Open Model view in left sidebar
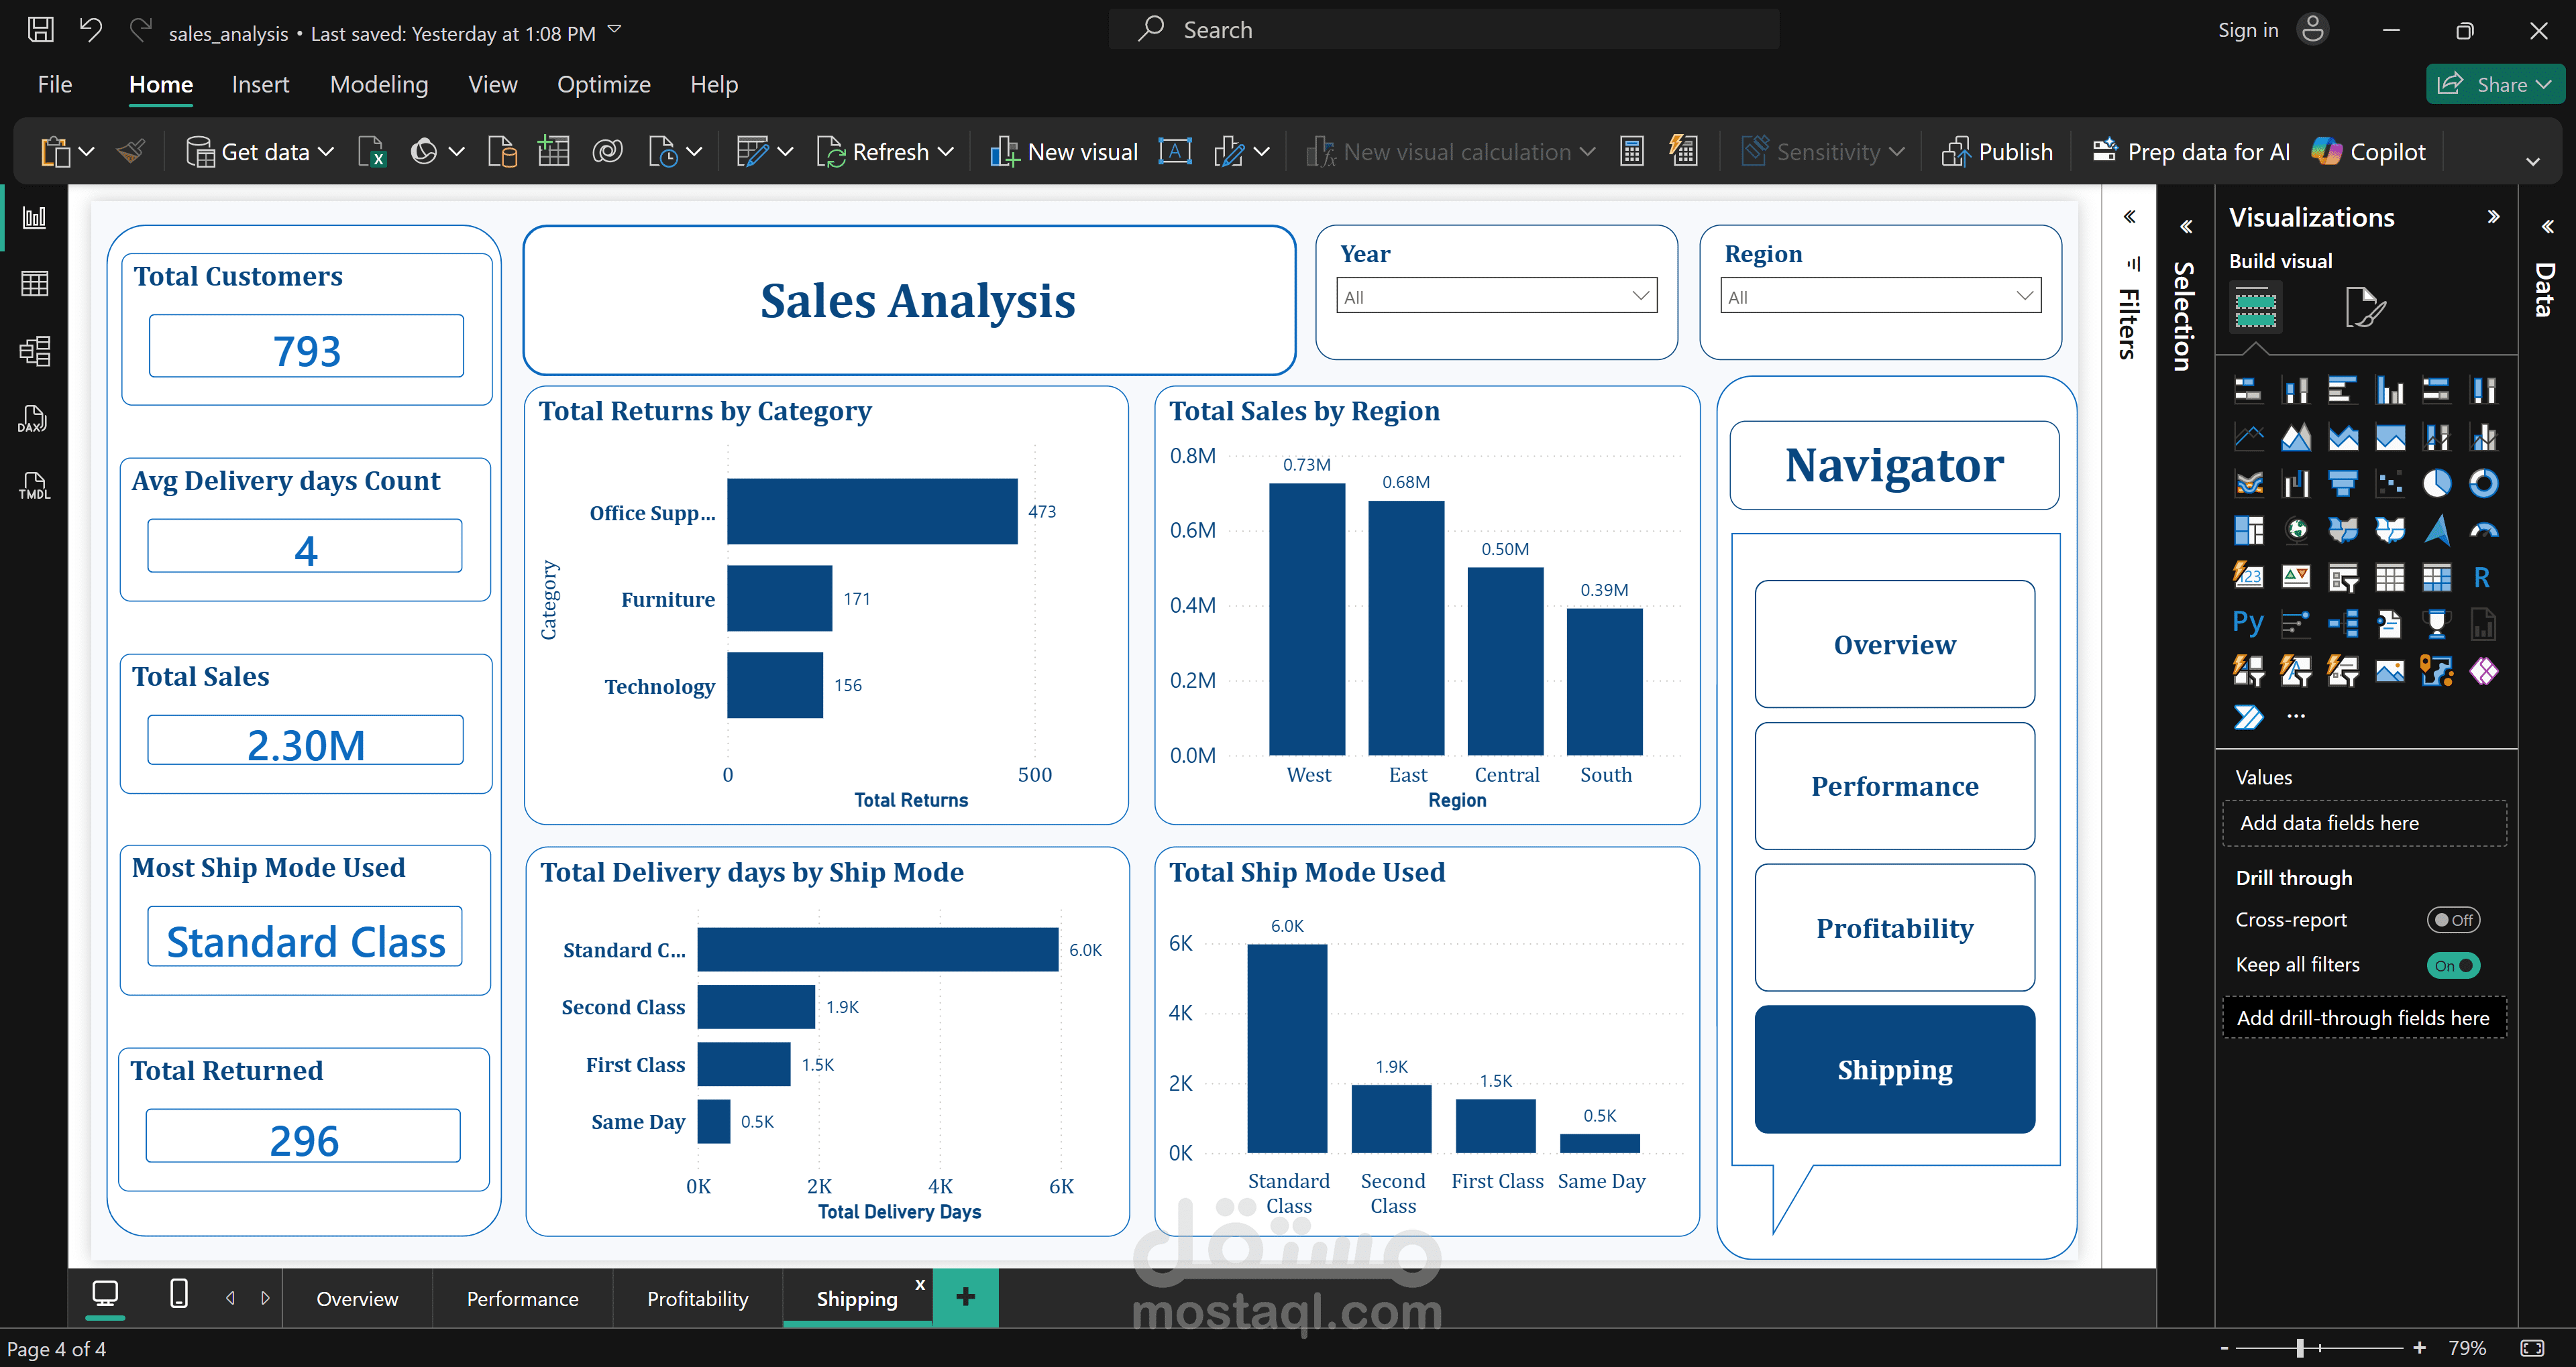 [x=34, y=351]
